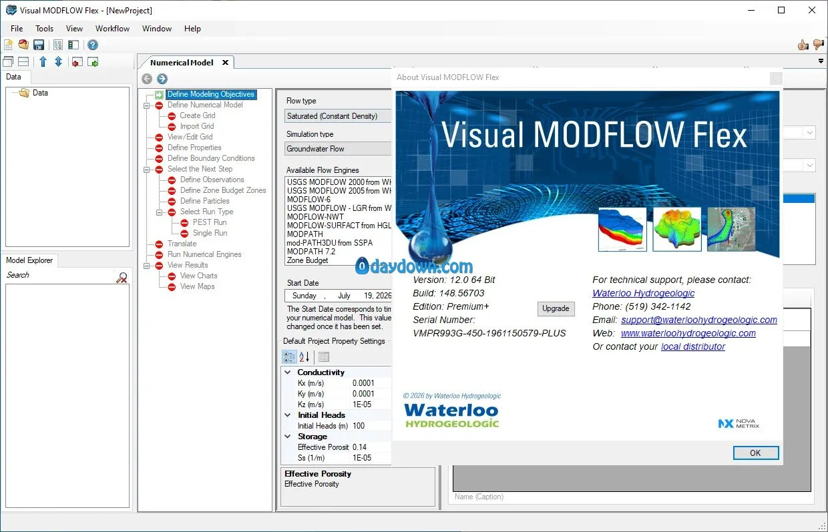Click the search icon in Model Explorer
This screenshot has height=532, width=828.
pyautogui.click(x=122, y=277)
